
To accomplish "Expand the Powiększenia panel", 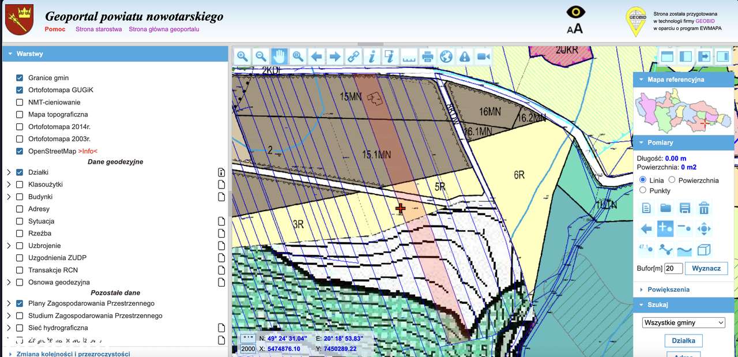I will click(x=684, y=290).
